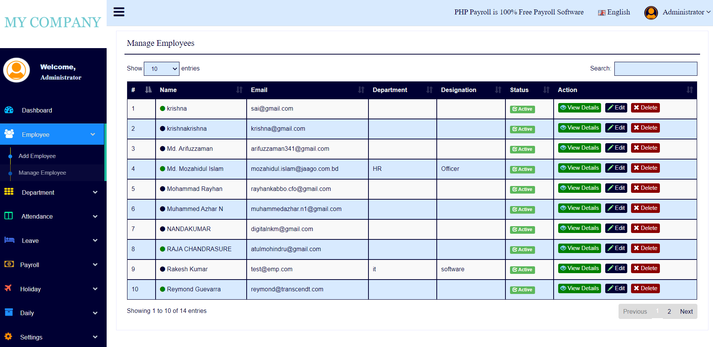Viewport: 713px width, 347px height.
Task: Click the Attendance calendar icon
Action: click(9, 216)
